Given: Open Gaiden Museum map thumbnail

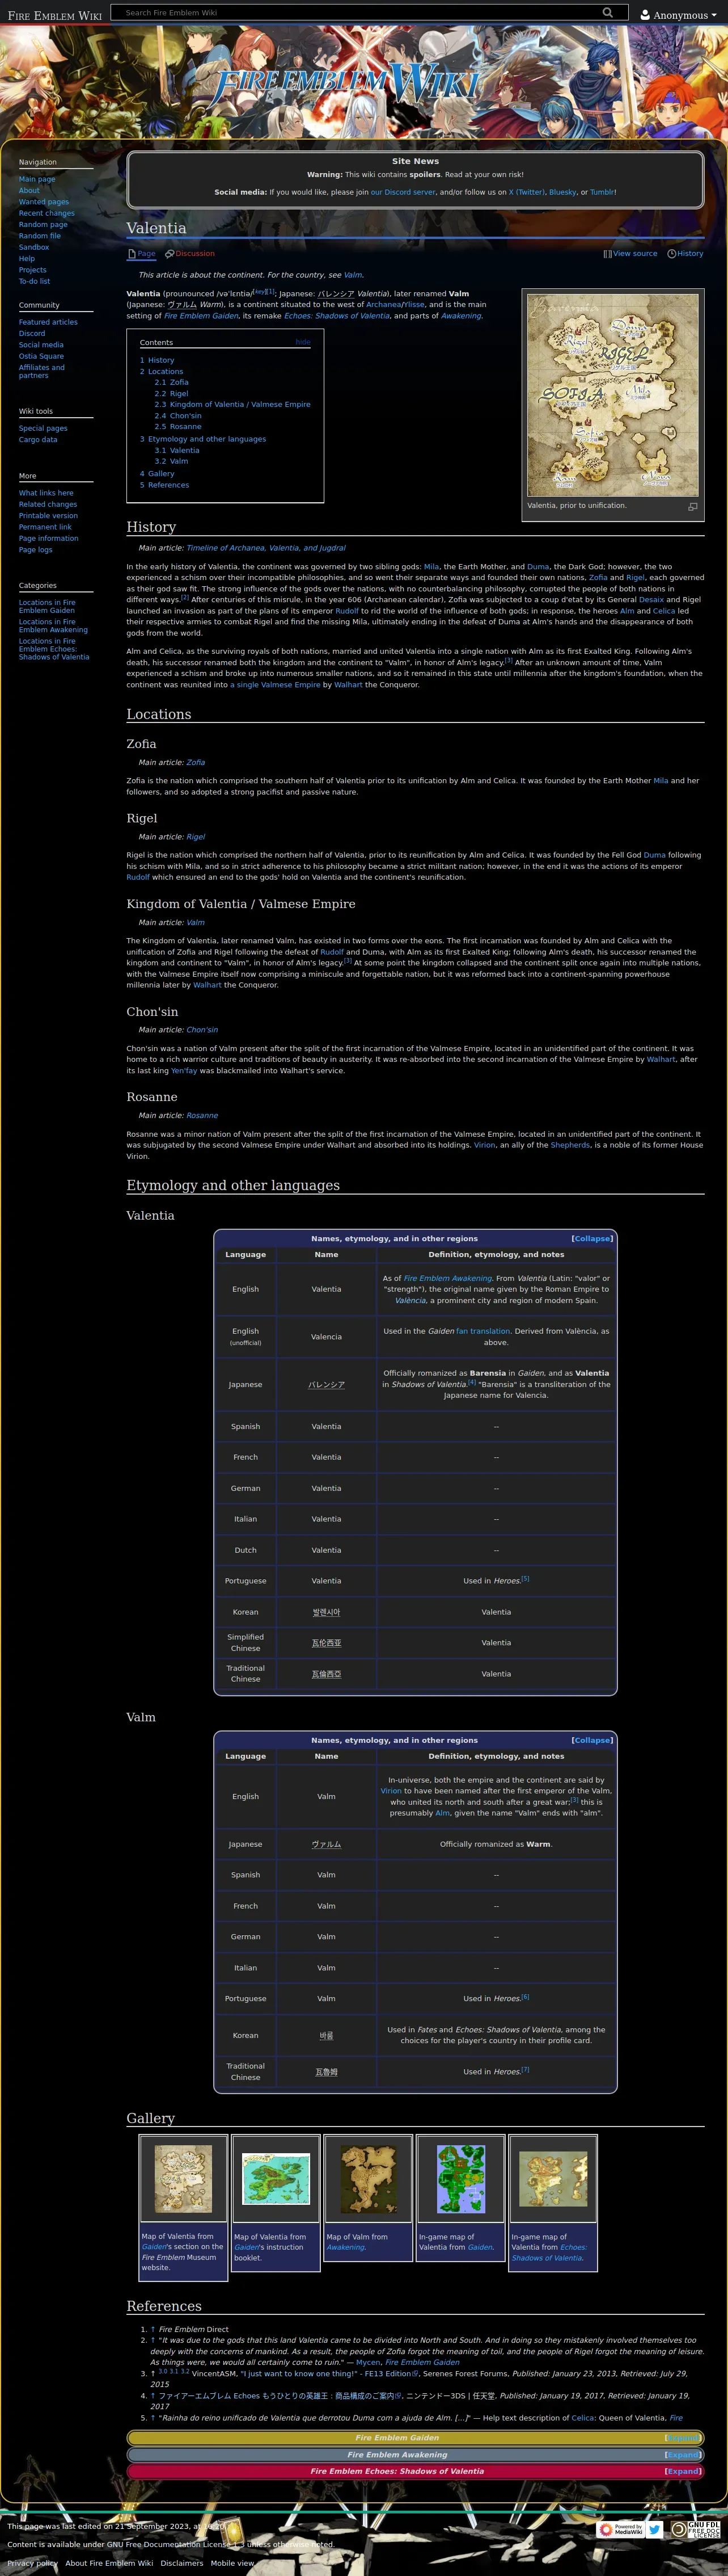Looking at the screenshot, I should click(x=183, y=2180).
